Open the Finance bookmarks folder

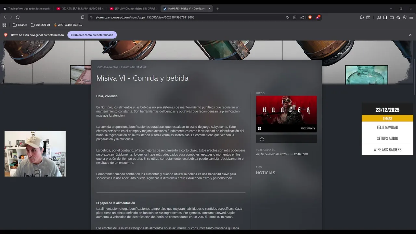point(20,25)
